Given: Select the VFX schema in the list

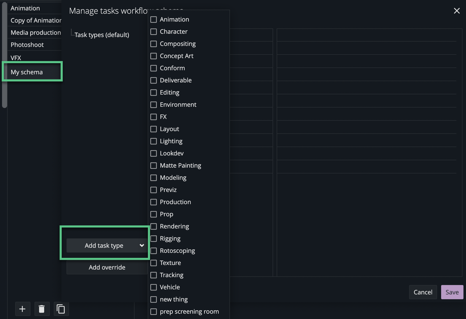Looking at the screenshot, I should (x=16, y=58).
